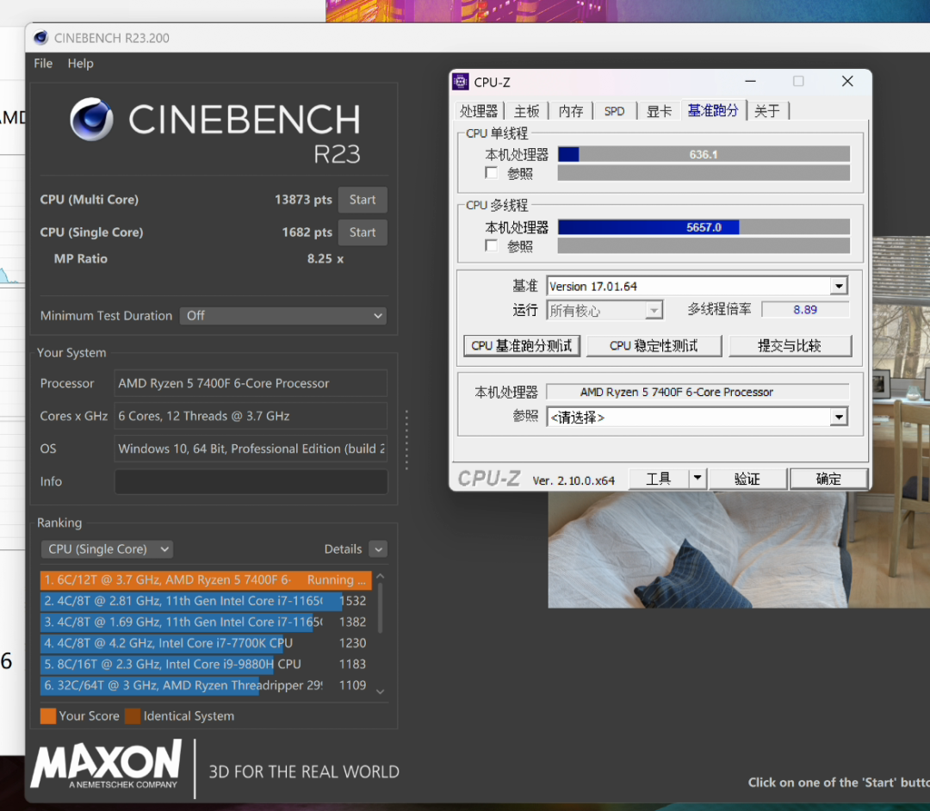Click the 13873 pts multi core score
The height and width of the screenshot is (811, 930).
pos(303,200)
